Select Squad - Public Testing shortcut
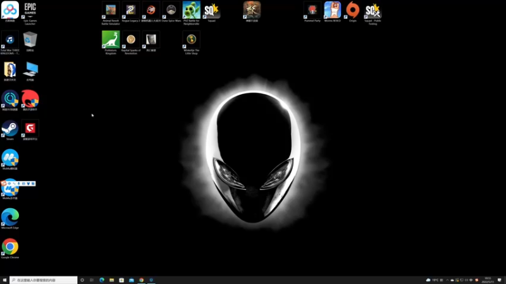The width and height of the screenshot is (506, 284). pos(373,13)
